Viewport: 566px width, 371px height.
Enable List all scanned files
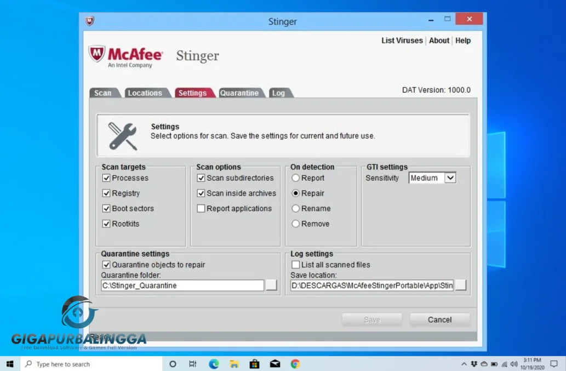[296, 265]
